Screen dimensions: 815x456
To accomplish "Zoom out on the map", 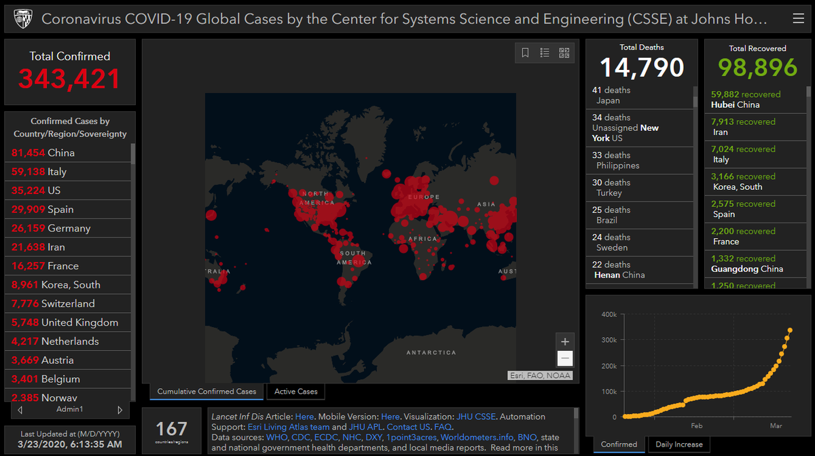I will pyautogui.click(x=565, y=359).
